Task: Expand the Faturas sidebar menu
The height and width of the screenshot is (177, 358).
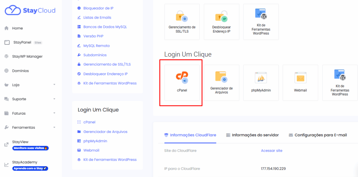Action: coord(30,113)
